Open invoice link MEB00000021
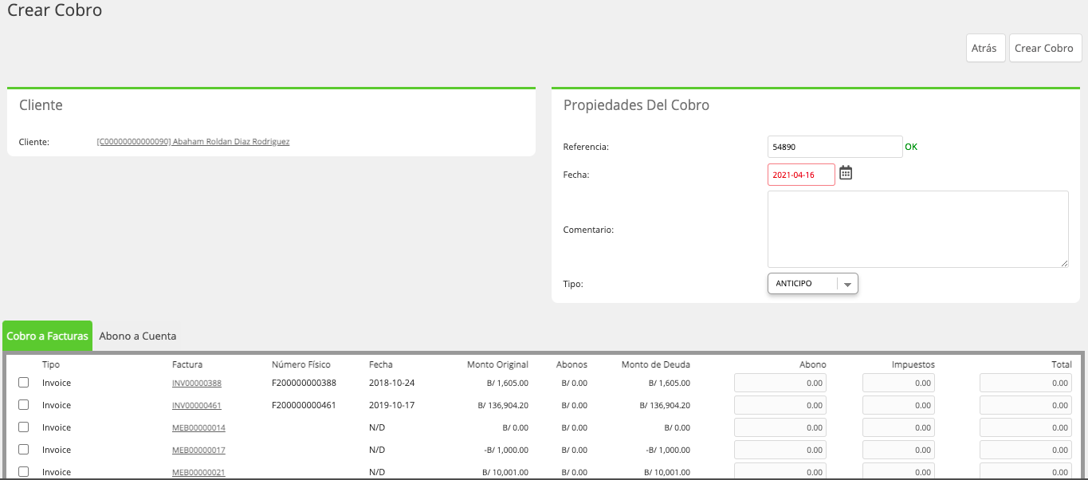Screen dimensions: 1088x480 [x=198, y=472]
